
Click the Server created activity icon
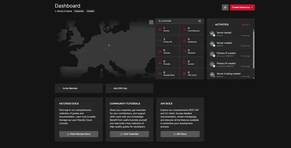tap(212, 44)
